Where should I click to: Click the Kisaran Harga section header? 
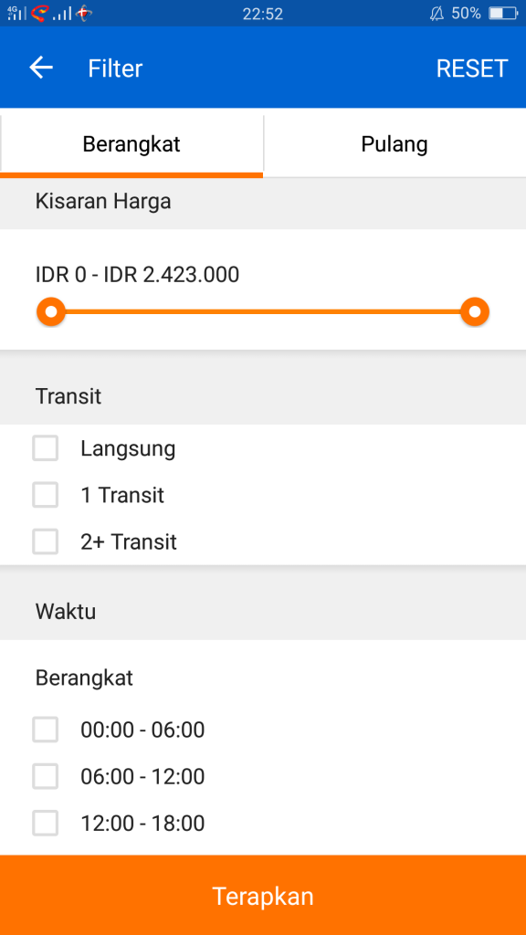103,202
